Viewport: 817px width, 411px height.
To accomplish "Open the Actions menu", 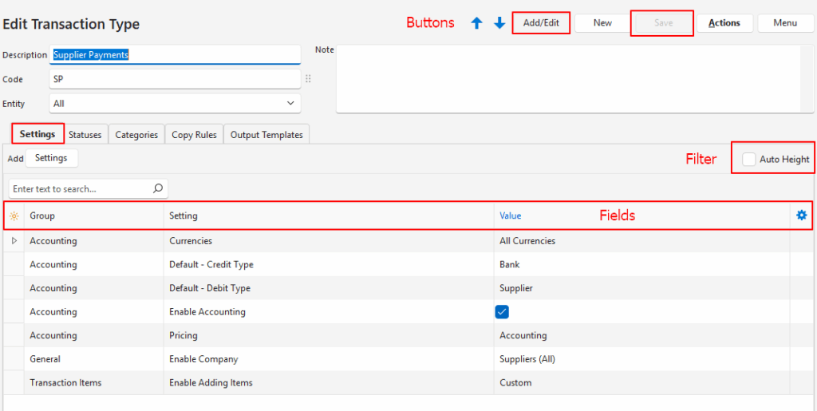I will (x=724, y=23).
